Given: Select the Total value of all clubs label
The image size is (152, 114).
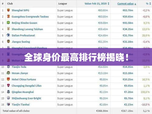Looking at the screenshot, I should point(16,111).
